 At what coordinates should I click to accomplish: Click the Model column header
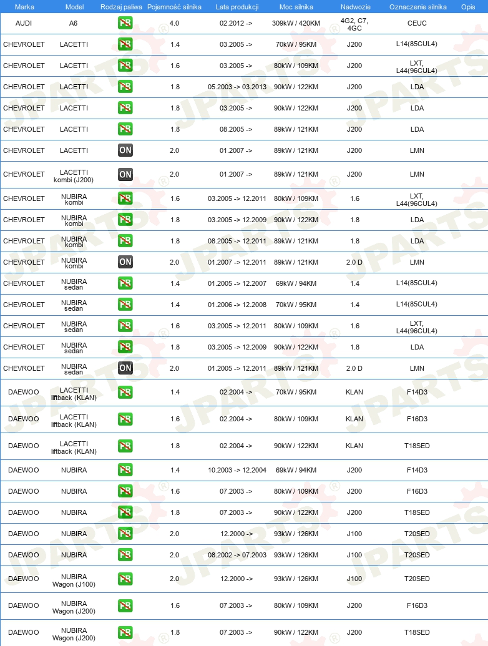tap(74, 7)
